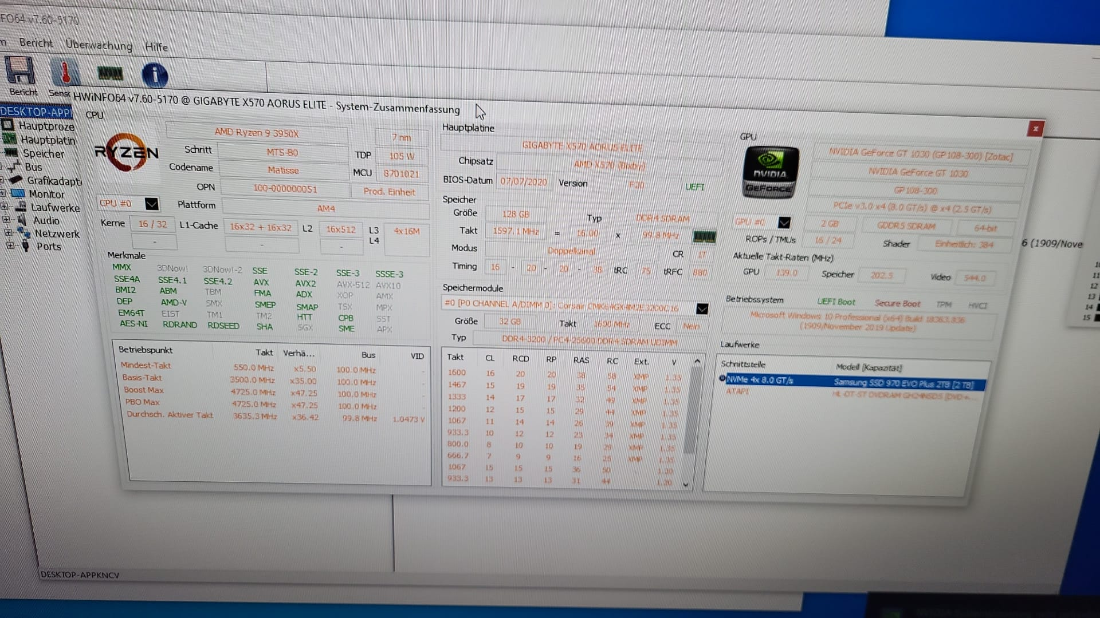Image resolution: width=1100 pixels, height=618 pixels.
Task: Open the Hilfe menu
Action: tap(156, 47)
